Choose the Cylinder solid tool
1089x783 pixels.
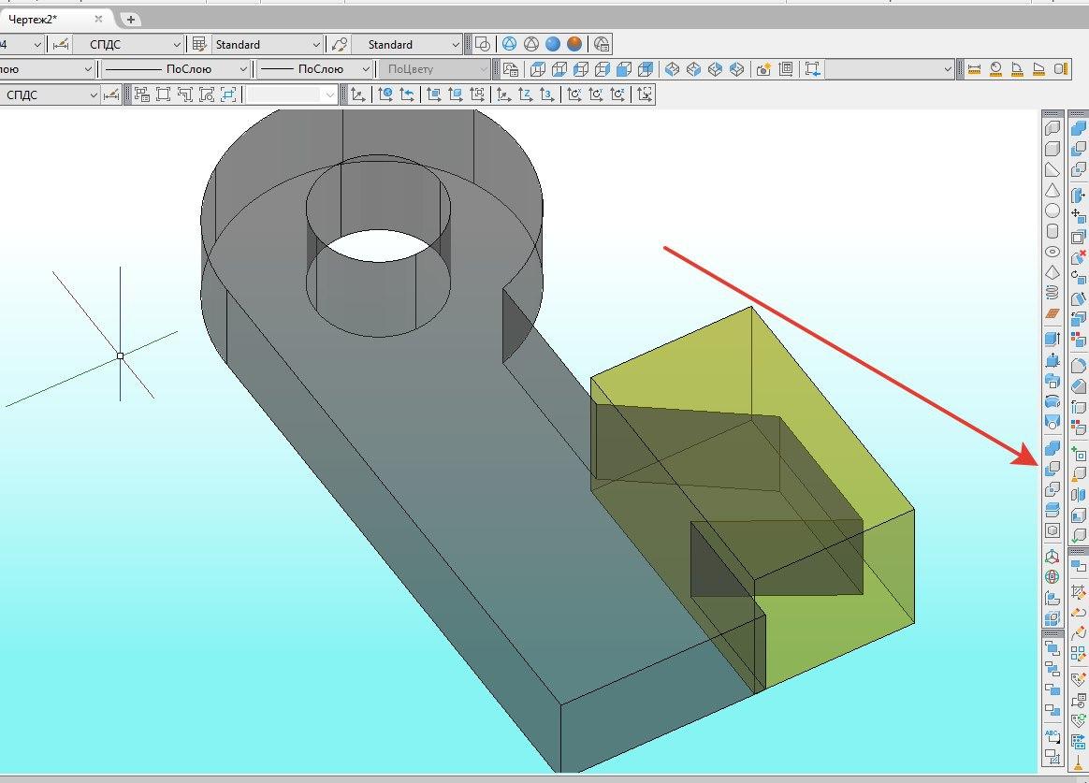(x=1052, y=231)
